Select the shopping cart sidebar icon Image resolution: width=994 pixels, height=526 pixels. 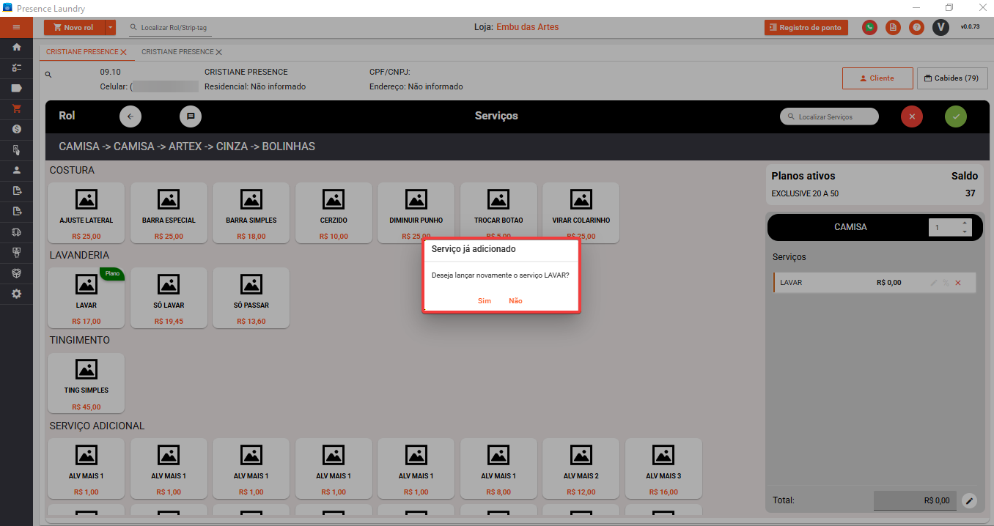click(x=16, y=108)
